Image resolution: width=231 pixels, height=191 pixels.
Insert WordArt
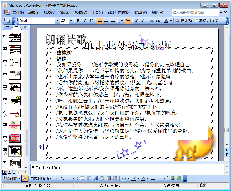(96, 178)
